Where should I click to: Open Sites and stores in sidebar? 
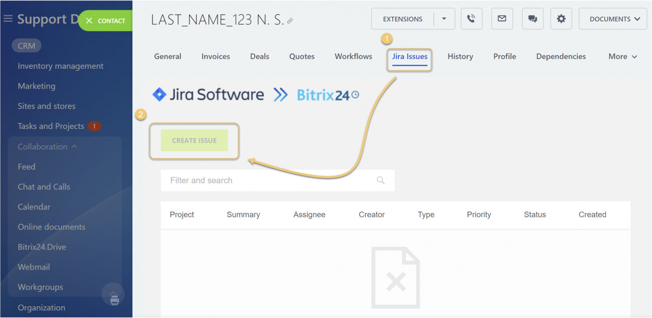(46, 106)
